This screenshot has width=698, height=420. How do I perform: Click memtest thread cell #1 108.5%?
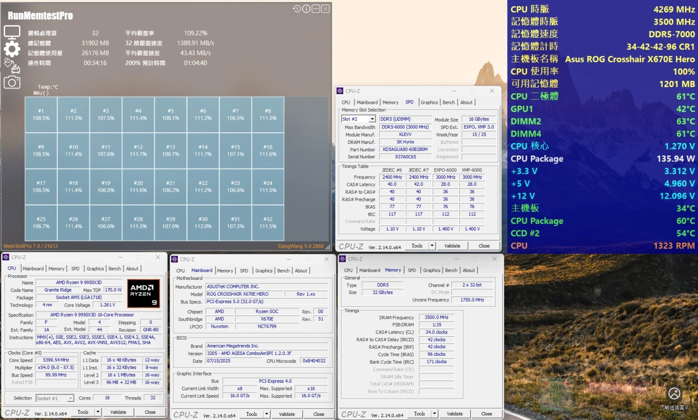41,115
